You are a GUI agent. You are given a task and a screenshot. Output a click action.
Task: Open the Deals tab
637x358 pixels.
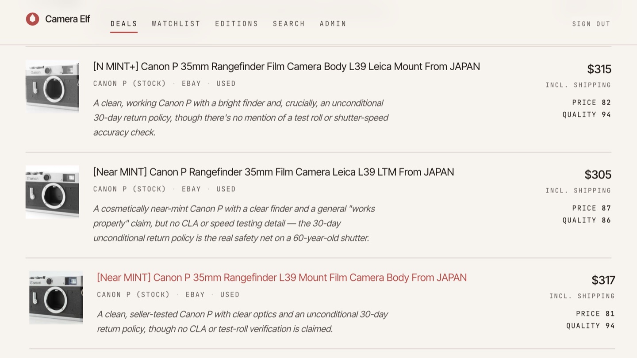click(x=124, y=24)
